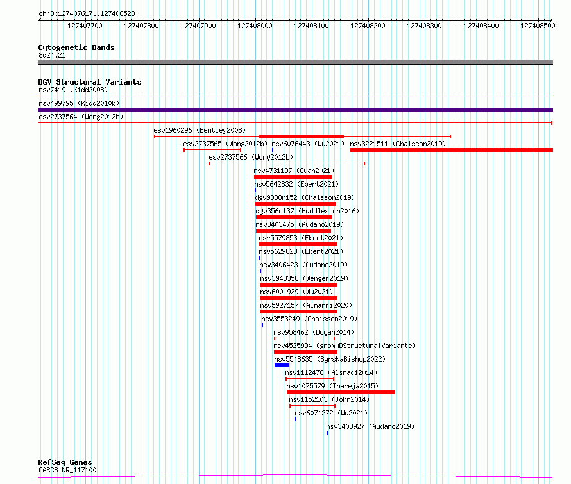Image resolution: width=571 pixels, height=484 pixels.
Task: Select the esv1960296 (Bentley2008) variant label
Action: pos(200,130)
